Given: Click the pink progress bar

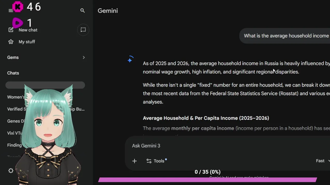Looking at the screenshot, I should [208, 180].
